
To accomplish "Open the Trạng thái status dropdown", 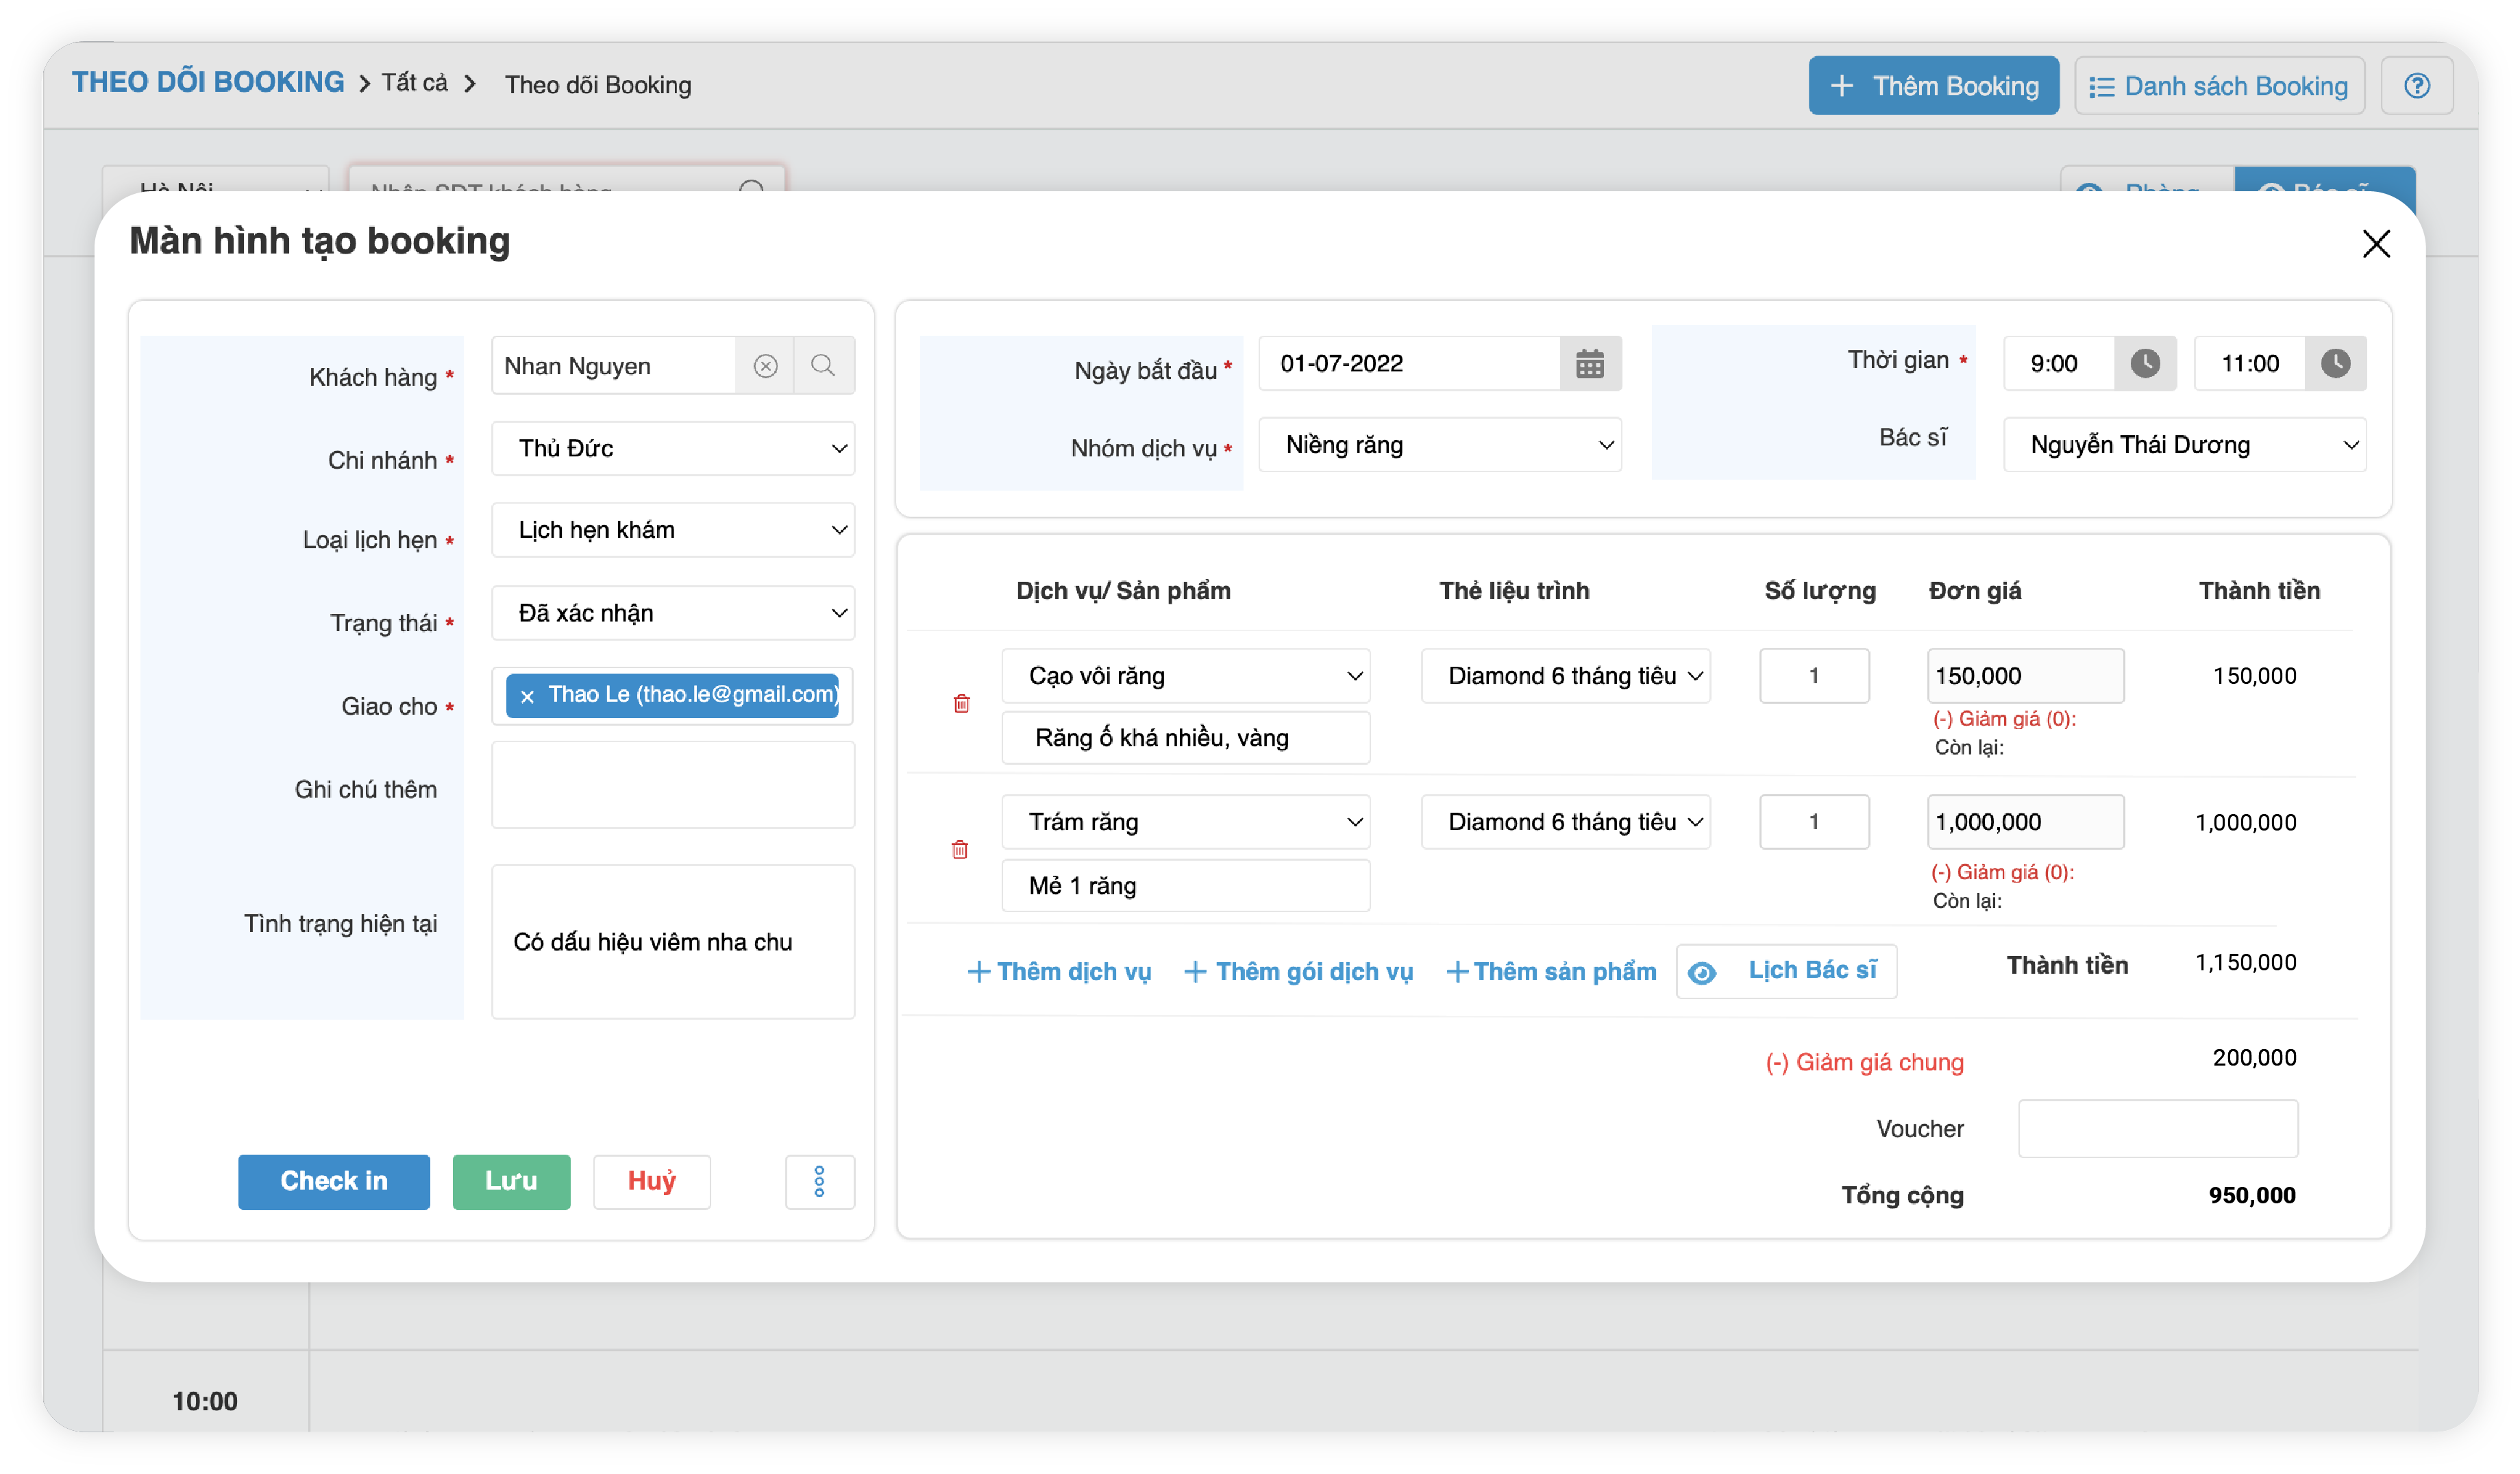I will point(673,613).
